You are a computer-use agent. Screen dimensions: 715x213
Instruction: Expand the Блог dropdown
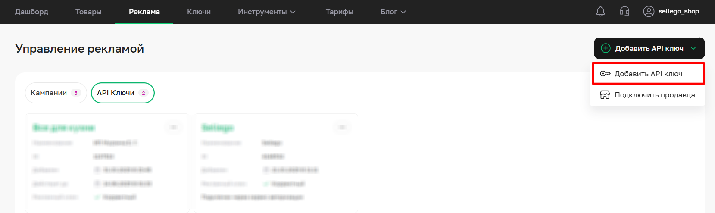[393, 12]
